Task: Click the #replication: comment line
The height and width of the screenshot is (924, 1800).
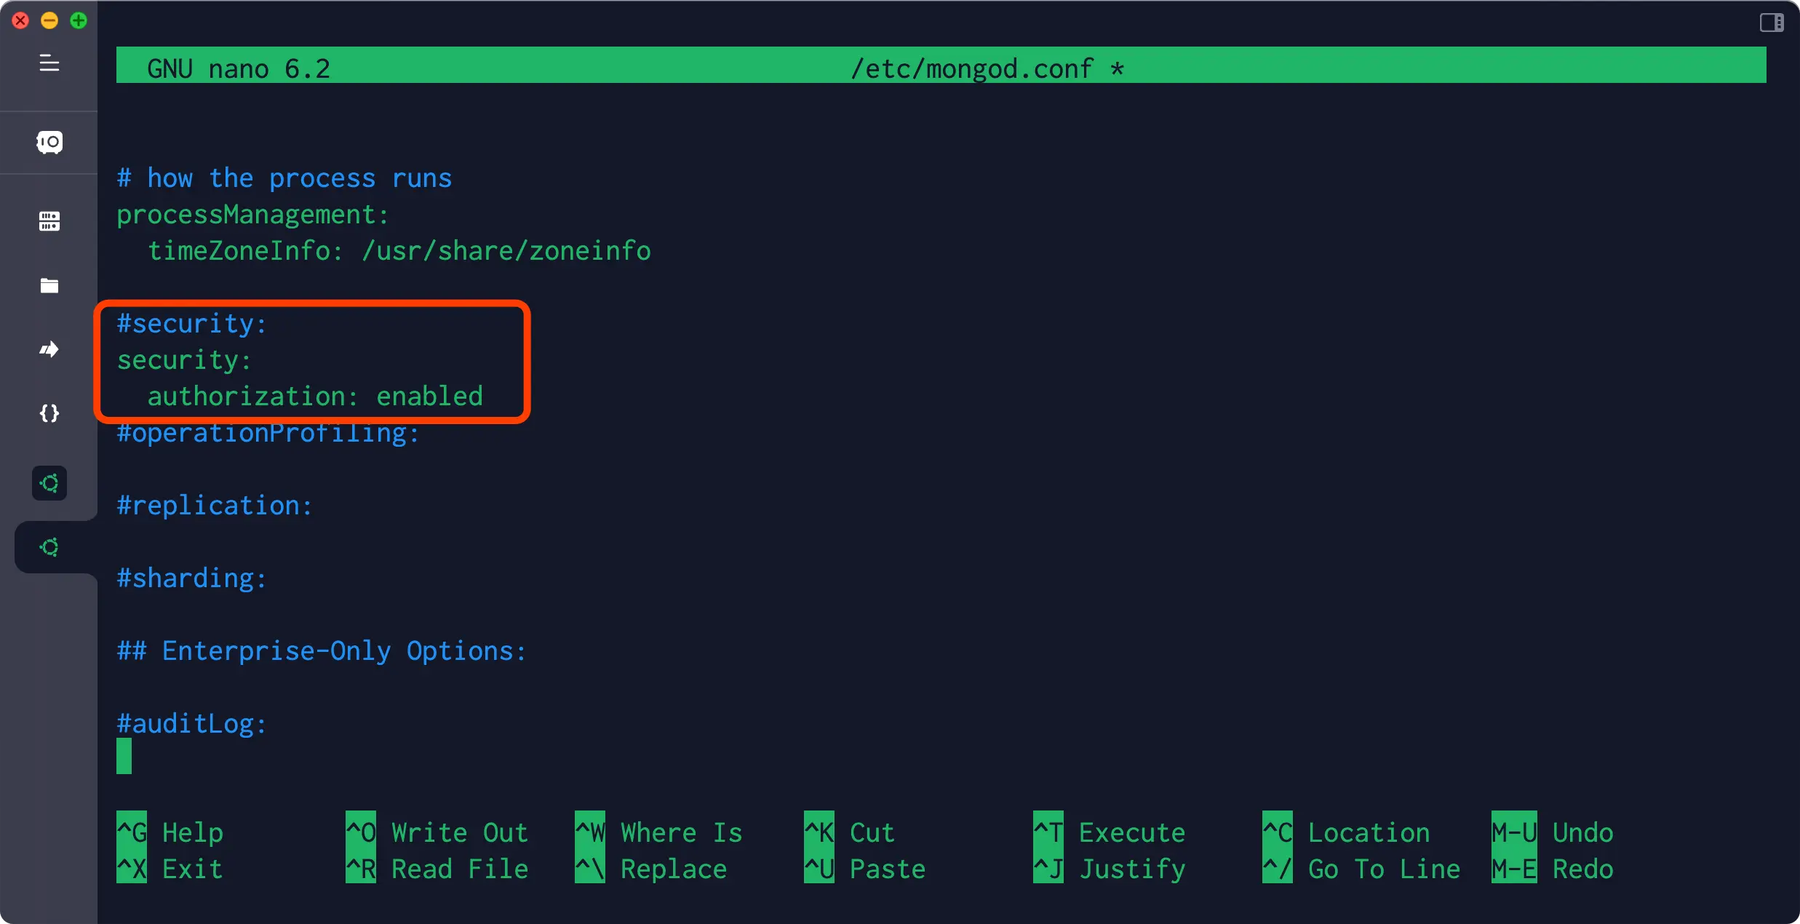Action: click(215, 506)
